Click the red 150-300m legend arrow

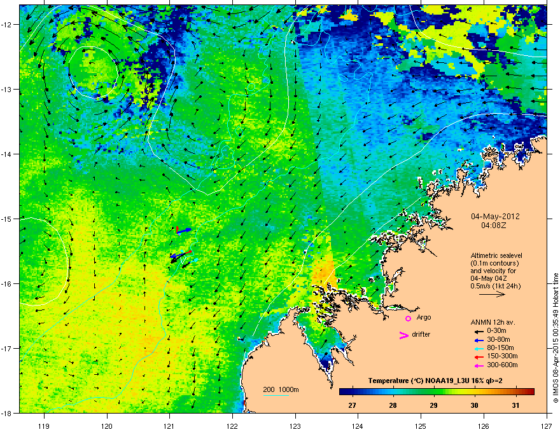coord(478,357)
